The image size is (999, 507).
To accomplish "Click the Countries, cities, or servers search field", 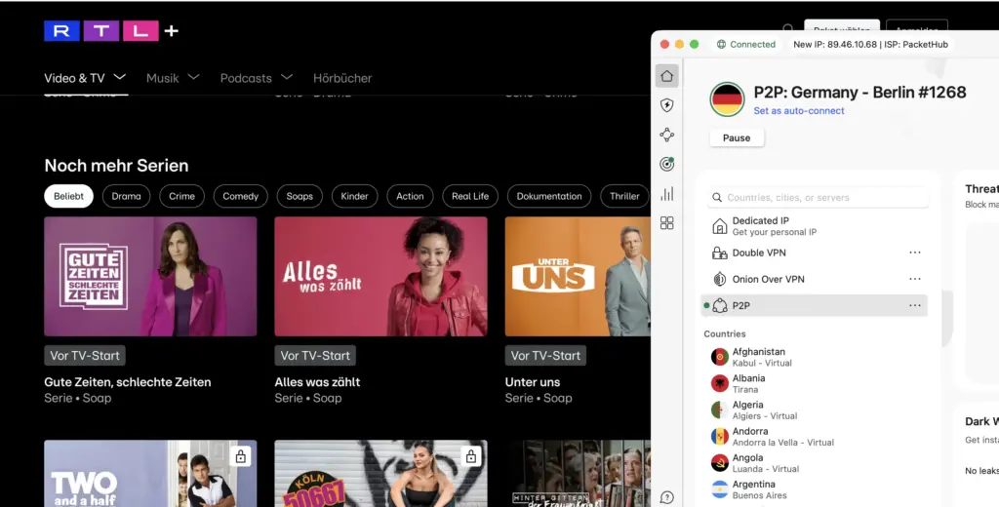I will [819, 198].
